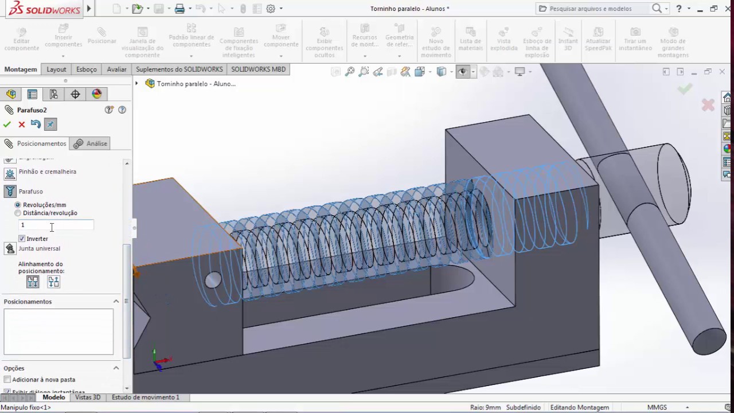
Task: Click the zoom to fit magnifier icon
Action: pos(349,72)
